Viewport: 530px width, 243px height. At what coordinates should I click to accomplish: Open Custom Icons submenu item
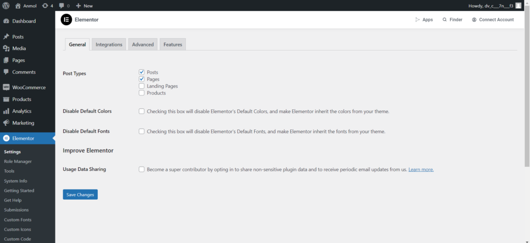[18, 230]
